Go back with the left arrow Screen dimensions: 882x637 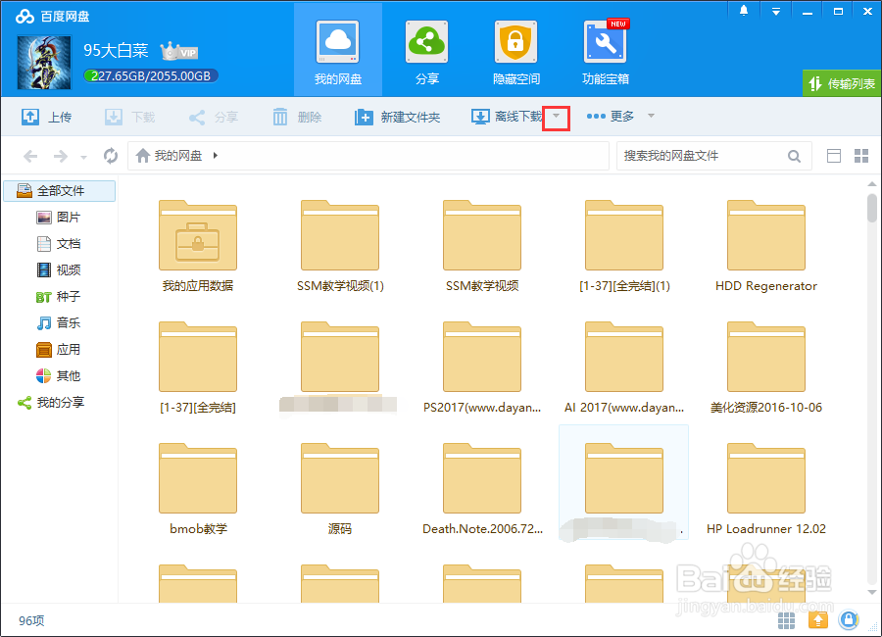(x=30, y=156)
